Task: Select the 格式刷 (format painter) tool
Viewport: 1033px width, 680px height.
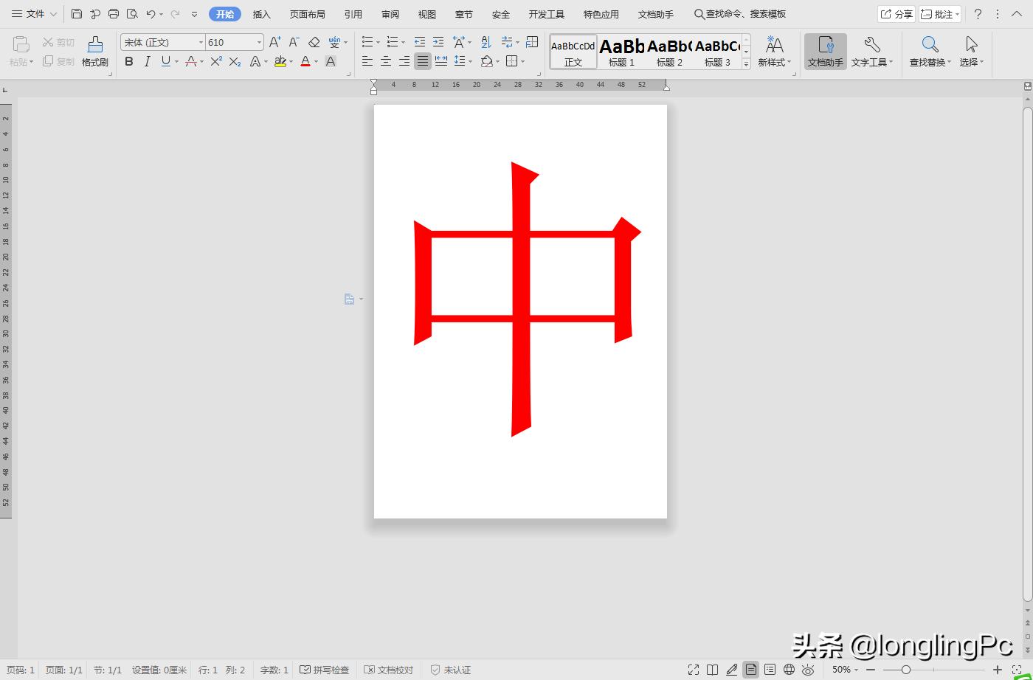Action: coord(94,50)
